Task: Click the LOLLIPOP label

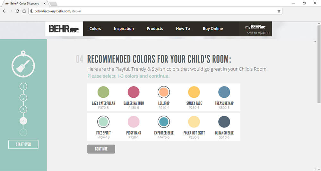Action: 164,103
